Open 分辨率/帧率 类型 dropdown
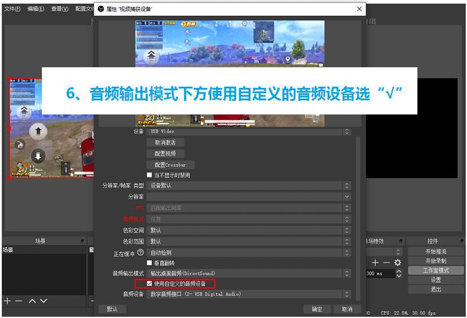This screenshot has height=318, width=467. point(249,185)
